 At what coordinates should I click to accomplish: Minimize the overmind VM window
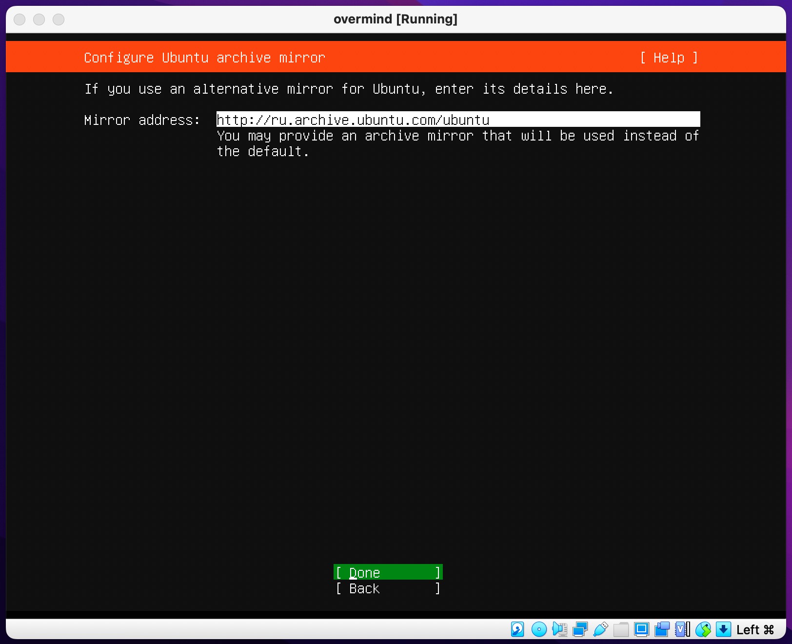tap(39, 20)
